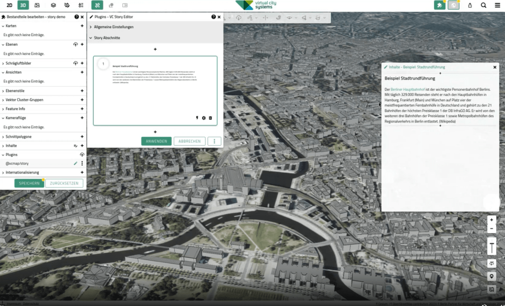Select story section 1 card
Image resolution: width=505 pixels, height=306 pixels.
[x=155, y=91]
